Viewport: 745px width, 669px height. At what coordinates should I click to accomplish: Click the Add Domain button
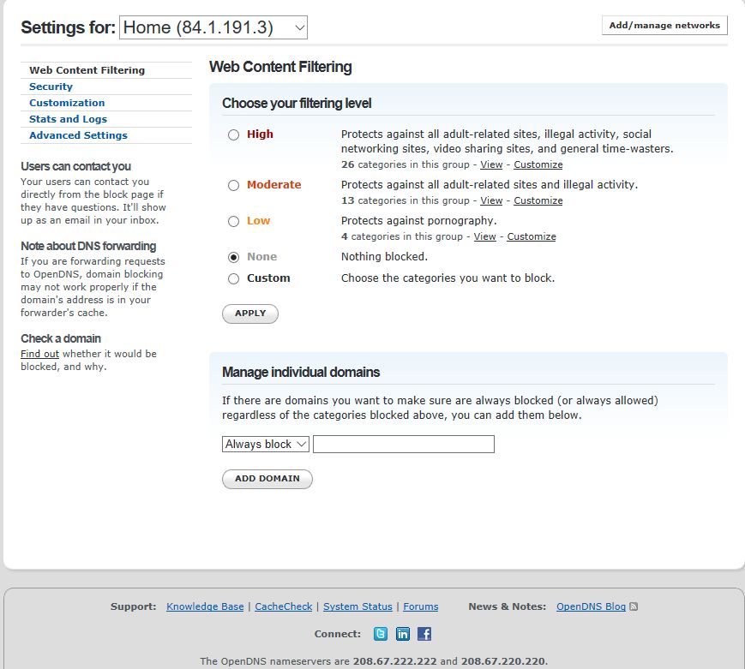click(x=267, y=479)
